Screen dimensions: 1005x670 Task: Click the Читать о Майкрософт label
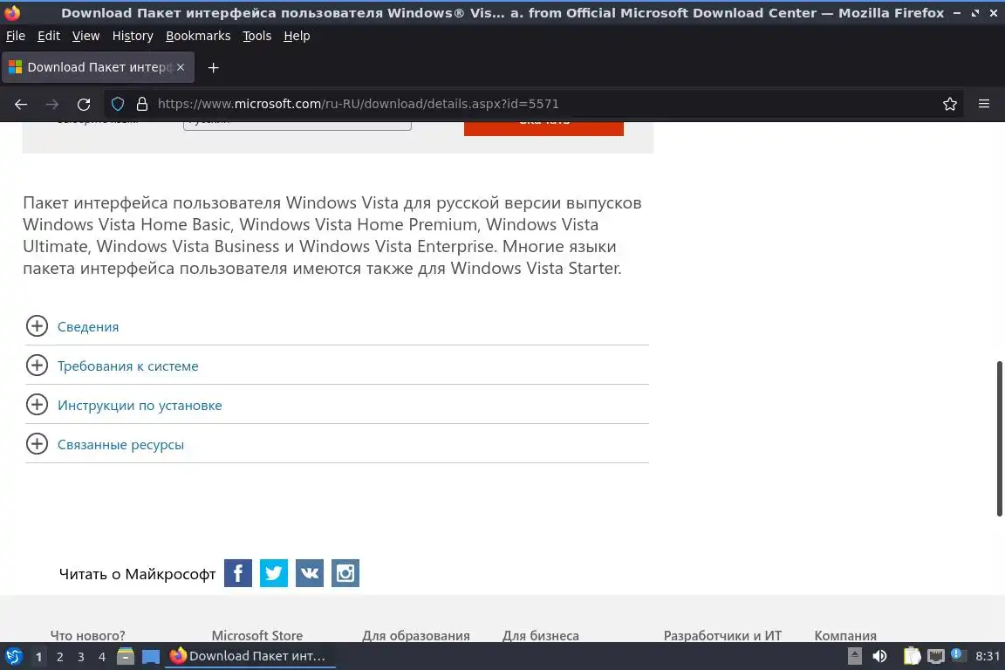pos(137,574)
